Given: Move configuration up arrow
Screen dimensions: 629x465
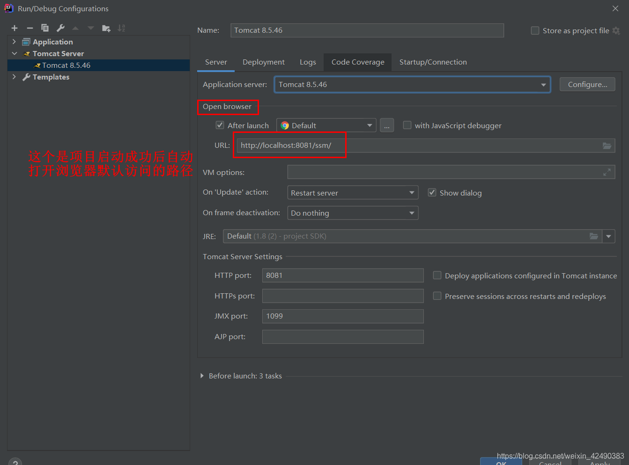Looking at the screenshot, I should click(x=75, y=28).
